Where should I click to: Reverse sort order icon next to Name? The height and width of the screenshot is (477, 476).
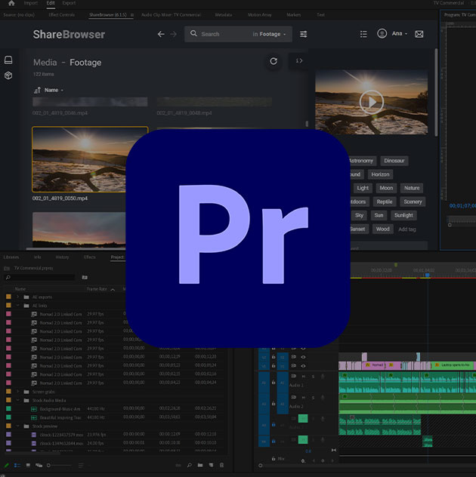point(37,91)
